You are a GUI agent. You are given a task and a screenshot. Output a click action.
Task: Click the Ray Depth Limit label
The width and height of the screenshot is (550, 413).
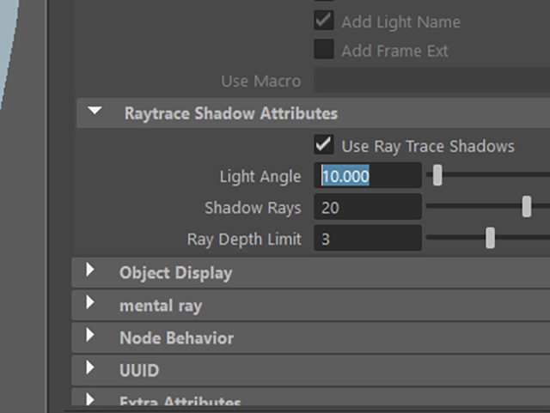[x=244, y=240]
